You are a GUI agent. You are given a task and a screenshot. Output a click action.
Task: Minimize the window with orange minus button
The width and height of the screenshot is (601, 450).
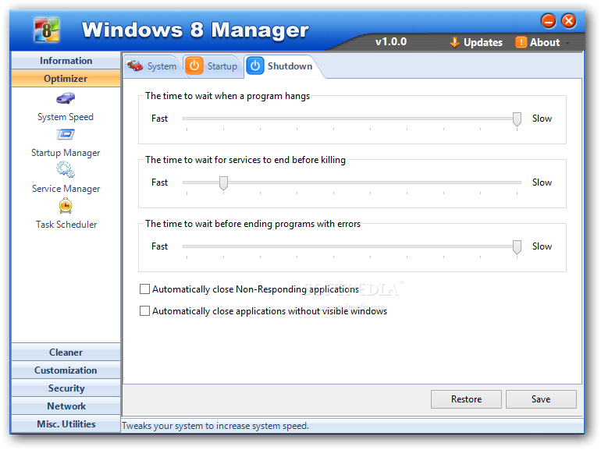549,21
